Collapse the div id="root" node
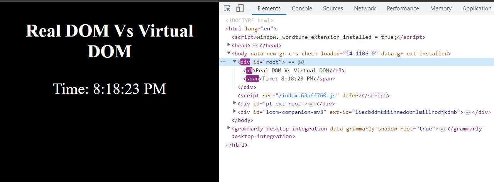Viewport: 494px width, 182px height. click(235, 62)
